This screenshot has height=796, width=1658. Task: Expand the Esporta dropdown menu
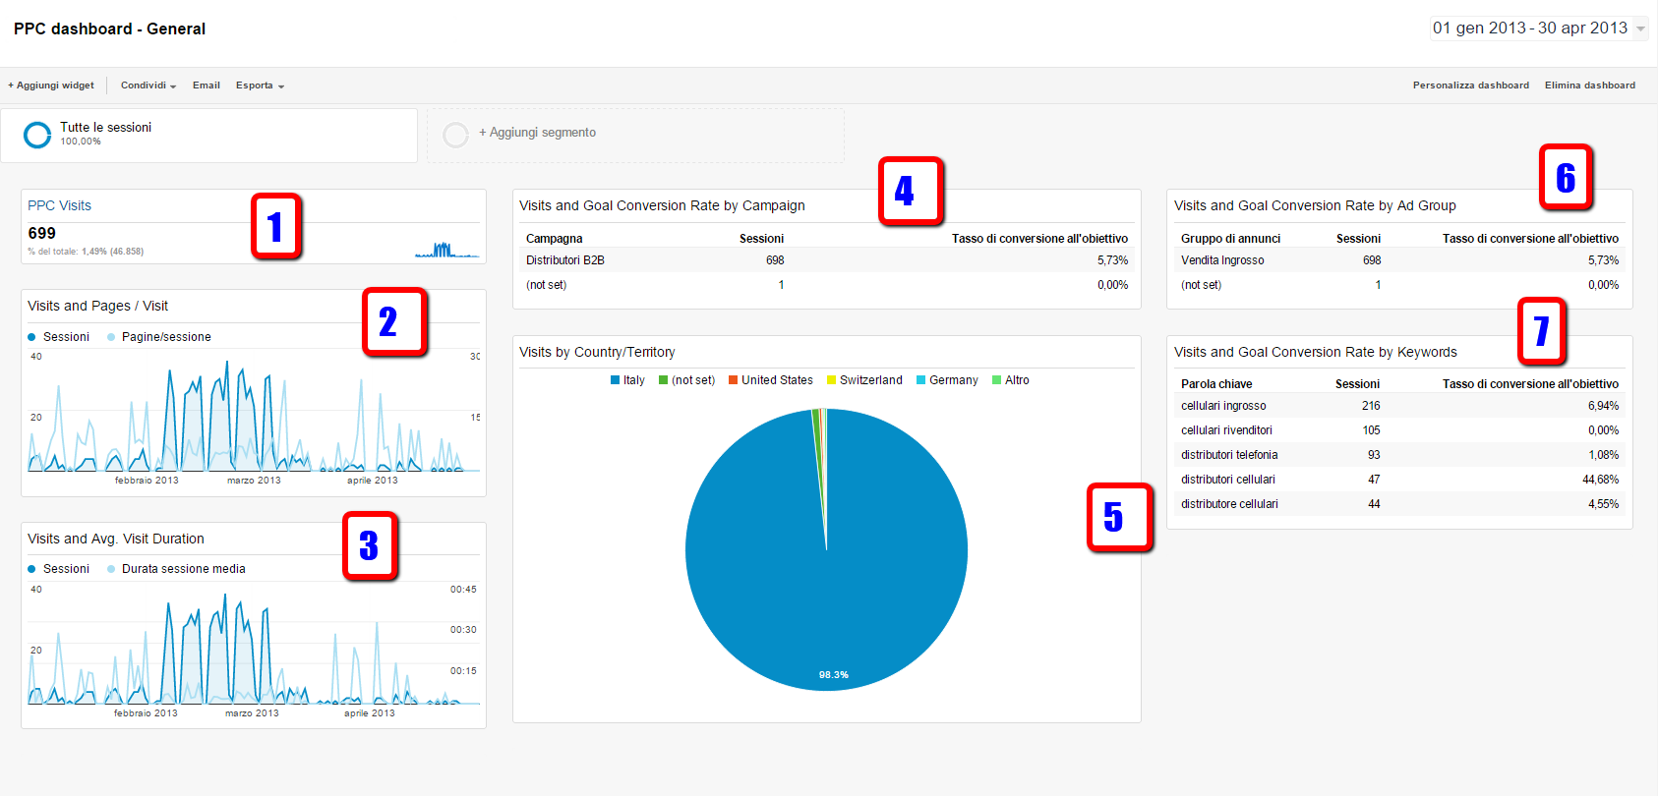pyautogui.click(x=260, y=85)
